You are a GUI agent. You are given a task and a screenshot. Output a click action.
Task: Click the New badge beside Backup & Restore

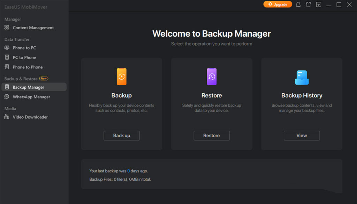coord(44,78)
